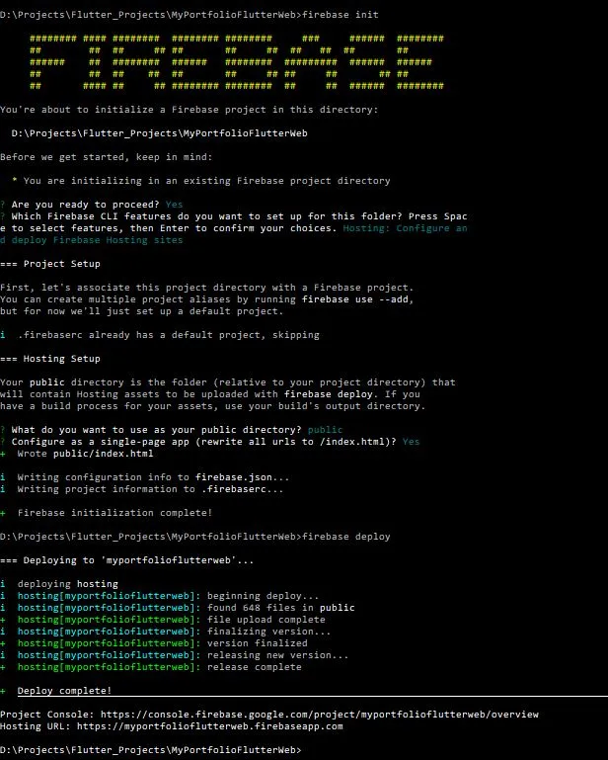Screen dimensions: 608x760
Task: Click the 'finalizing version...' line
Action: pos(175,632)
